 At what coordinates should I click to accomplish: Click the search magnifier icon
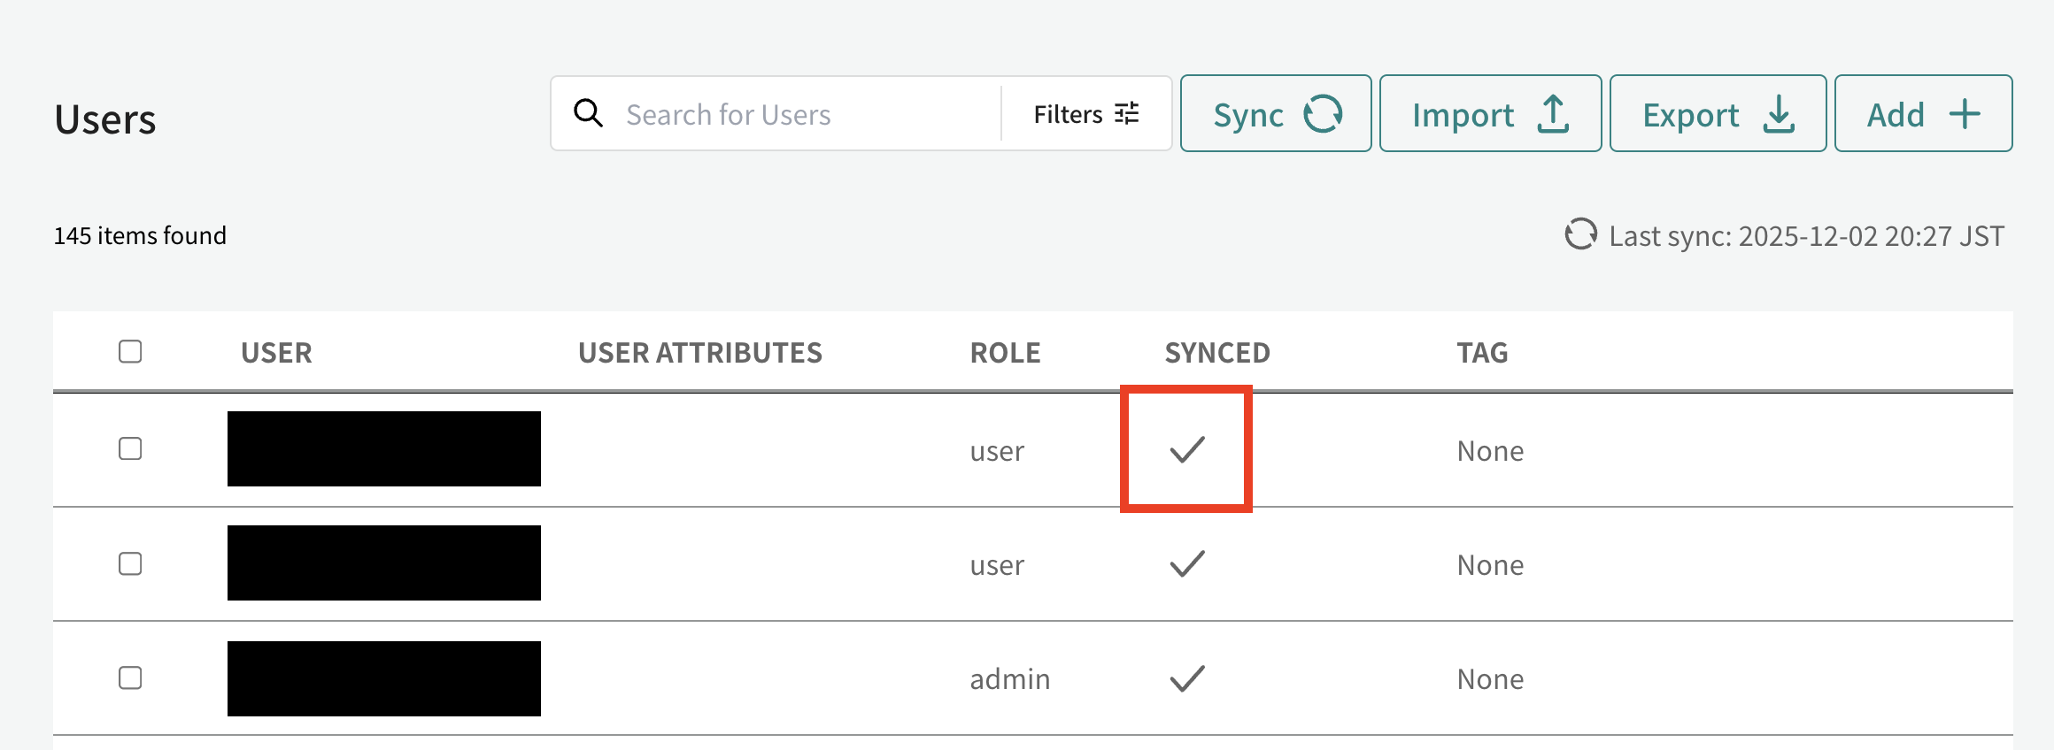[x=588, y=113]
